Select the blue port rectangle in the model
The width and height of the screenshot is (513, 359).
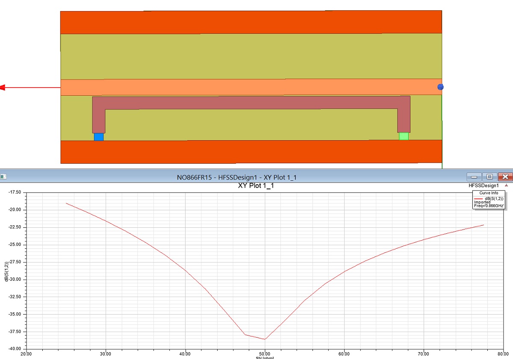point(99,137)
